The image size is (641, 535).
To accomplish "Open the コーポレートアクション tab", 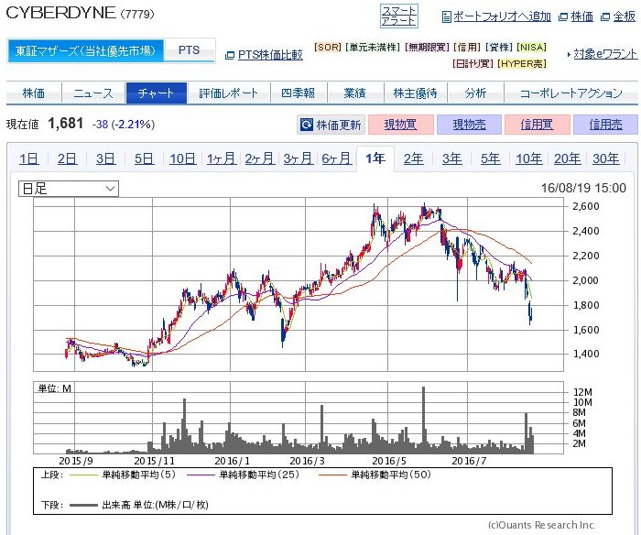I will (x=571, y=93).
